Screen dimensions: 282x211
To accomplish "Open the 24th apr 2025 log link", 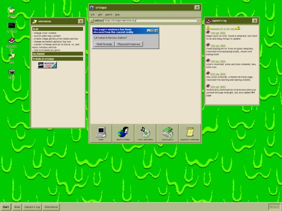I will pos(218,61).
